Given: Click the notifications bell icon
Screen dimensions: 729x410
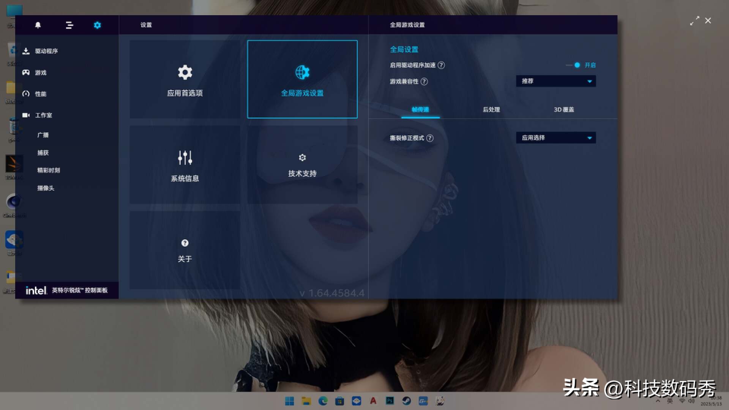Looking at the screenshot, I should click(x=38, y=25).
